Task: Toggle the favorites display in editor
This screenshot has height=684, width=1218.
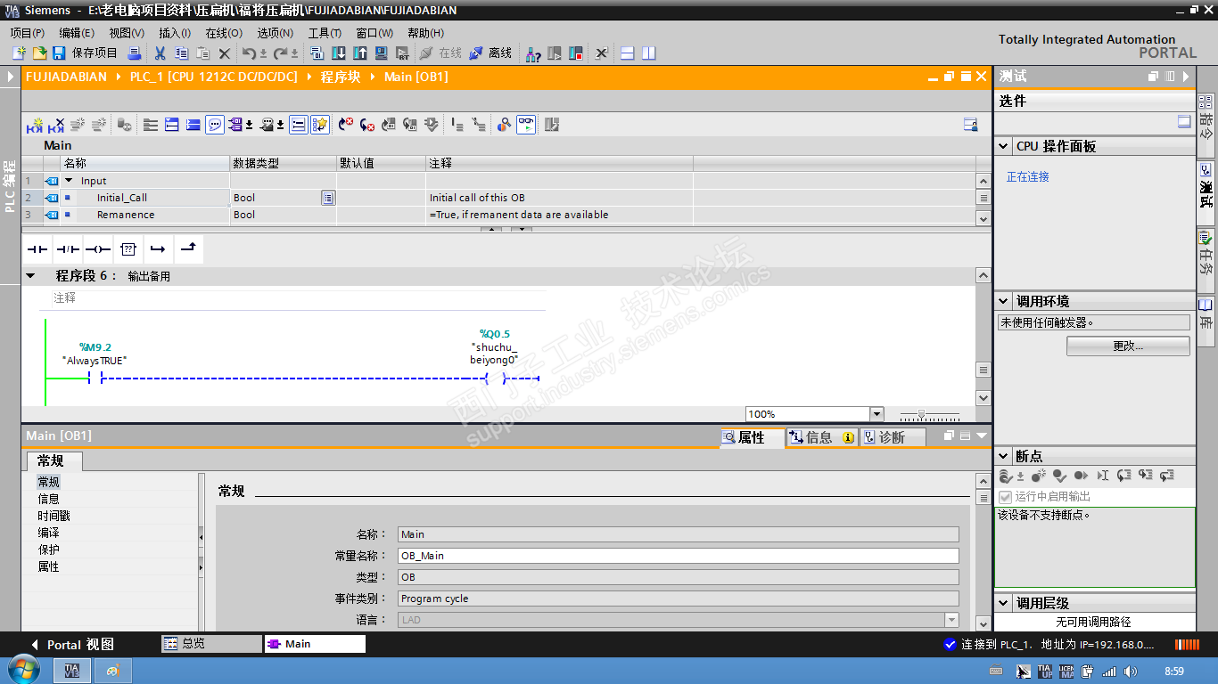Action: [320, 126]
